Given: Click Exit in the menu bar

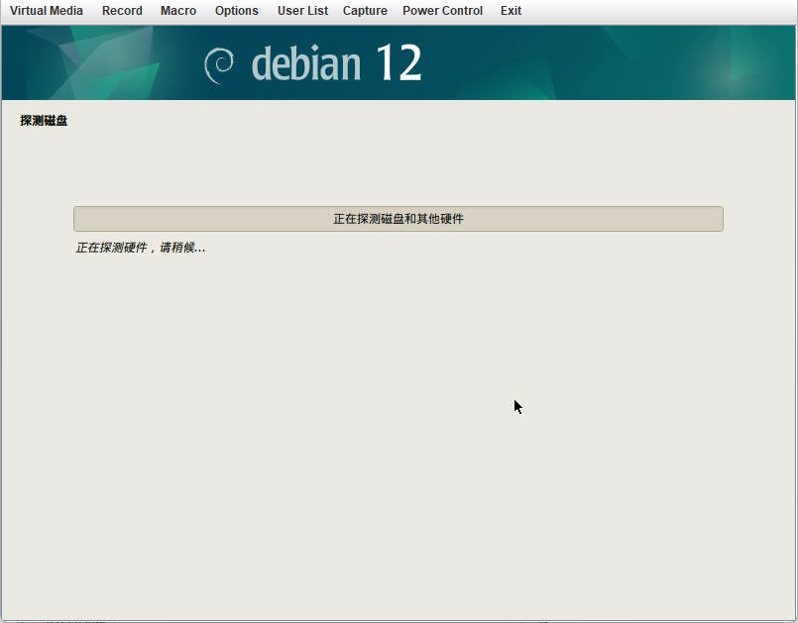Looking at the screenshot, I should 511,11.
